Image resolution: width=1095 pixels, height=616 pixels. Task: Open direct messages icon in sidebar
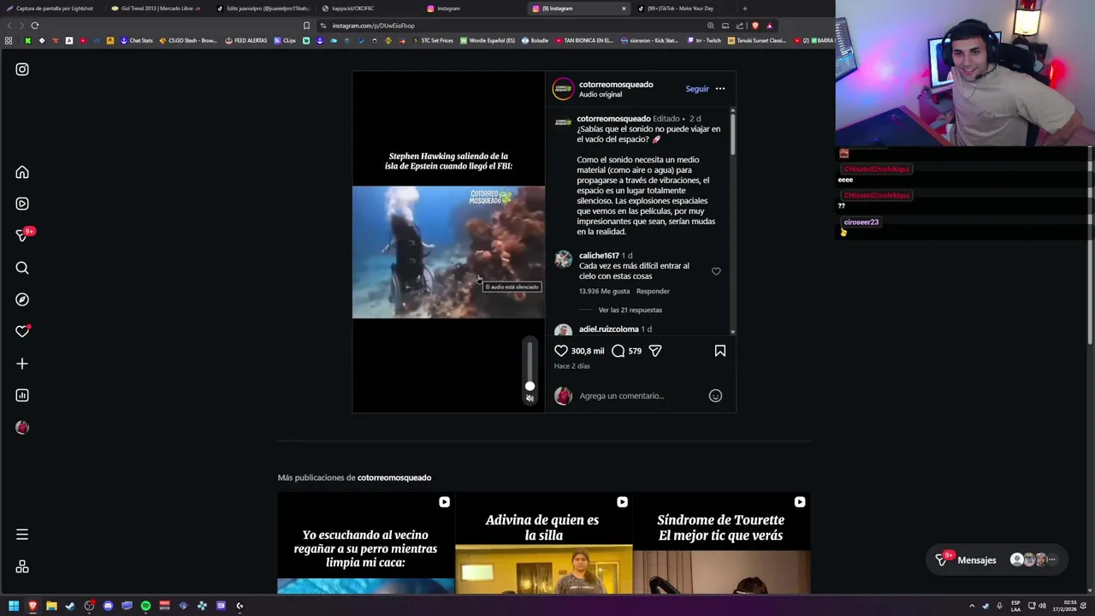22,235
